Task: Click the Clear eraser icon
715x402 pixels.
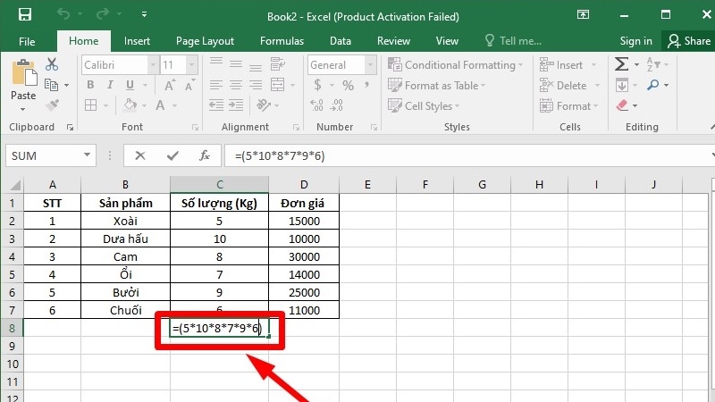Action: click(622, 105)
